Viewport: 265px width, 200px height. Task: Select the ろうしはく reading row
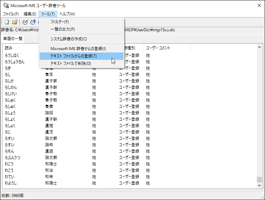pos(12,55)
